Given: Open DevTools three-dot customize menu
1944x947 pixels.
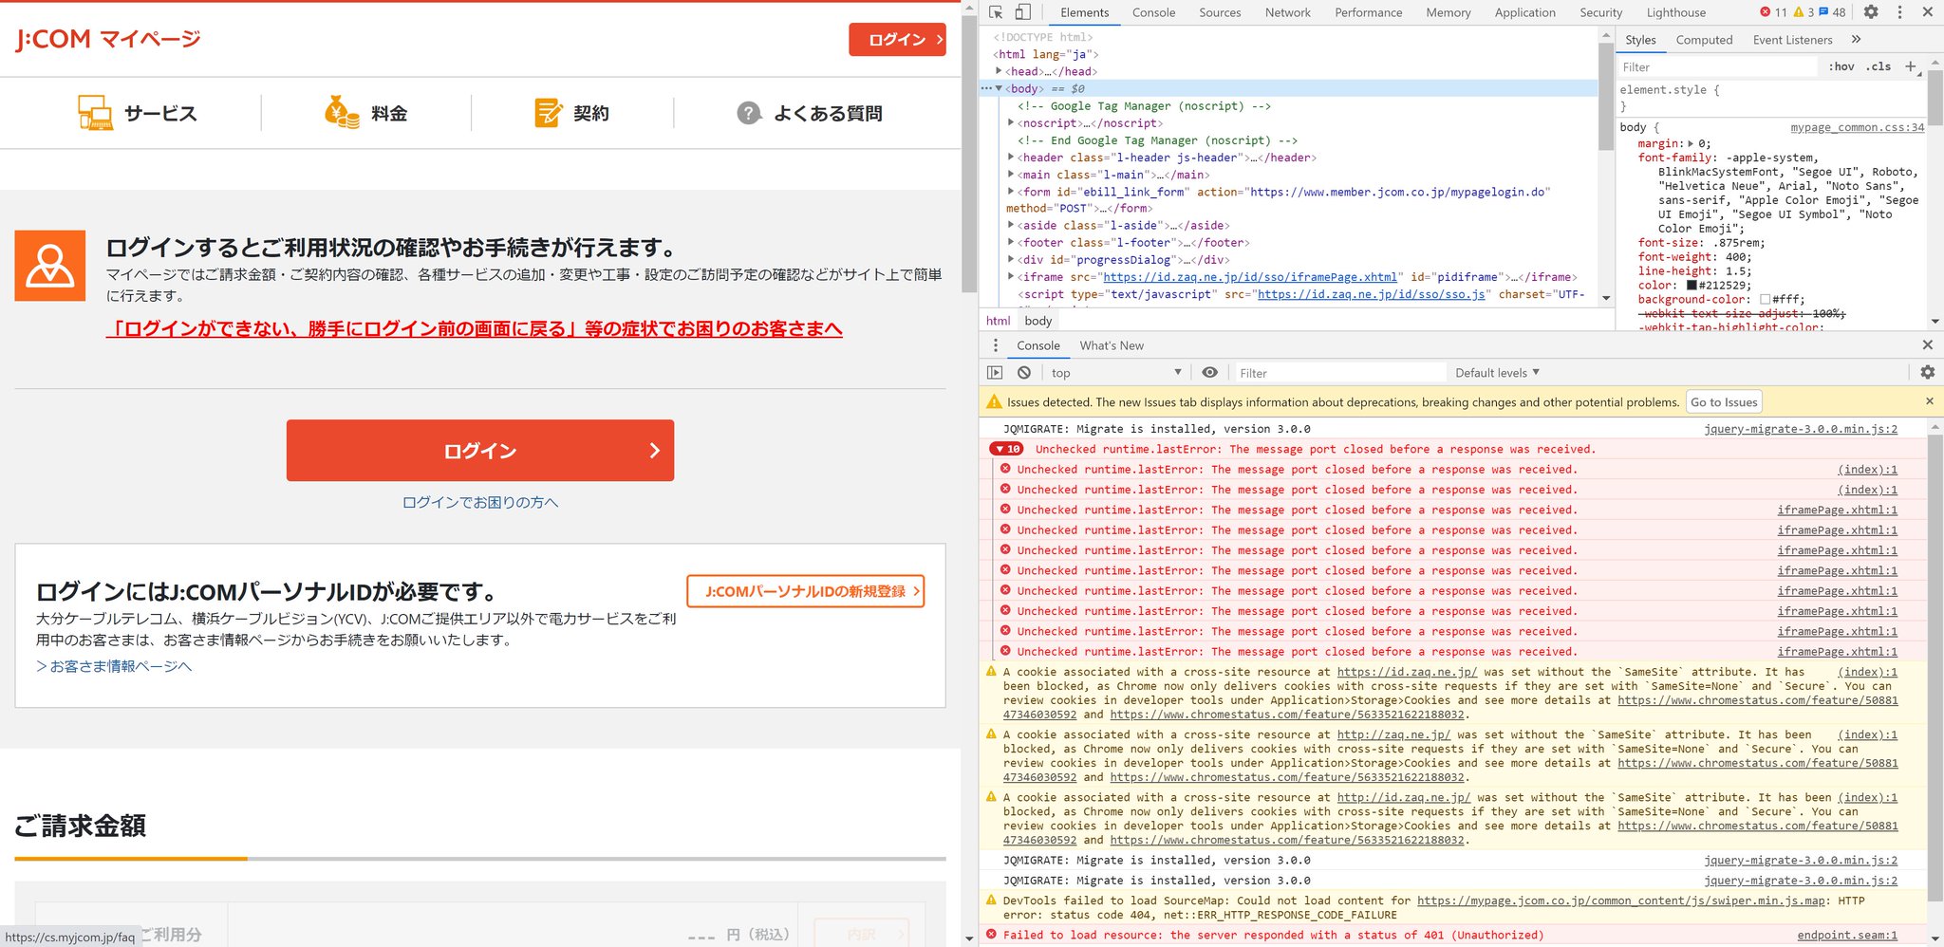Looking at the screenshot, I should point(1899,12).
